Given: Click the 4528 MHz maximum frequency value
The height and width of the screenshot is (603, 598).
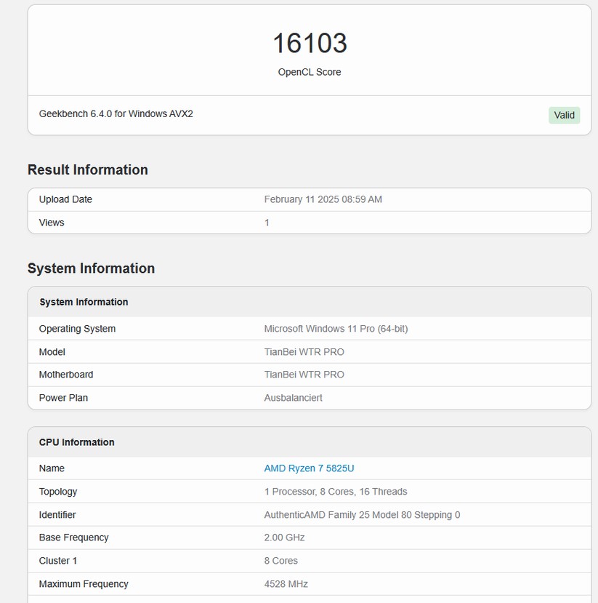Looking at the screenshot, I should click(286, 584).
